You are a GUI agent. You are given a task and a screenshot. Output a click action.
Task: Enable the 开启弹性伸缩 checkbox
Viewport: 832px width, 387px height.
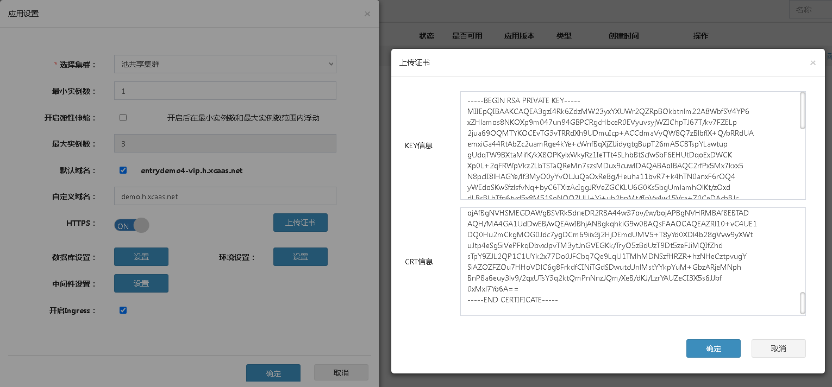(x=123, y=117)
